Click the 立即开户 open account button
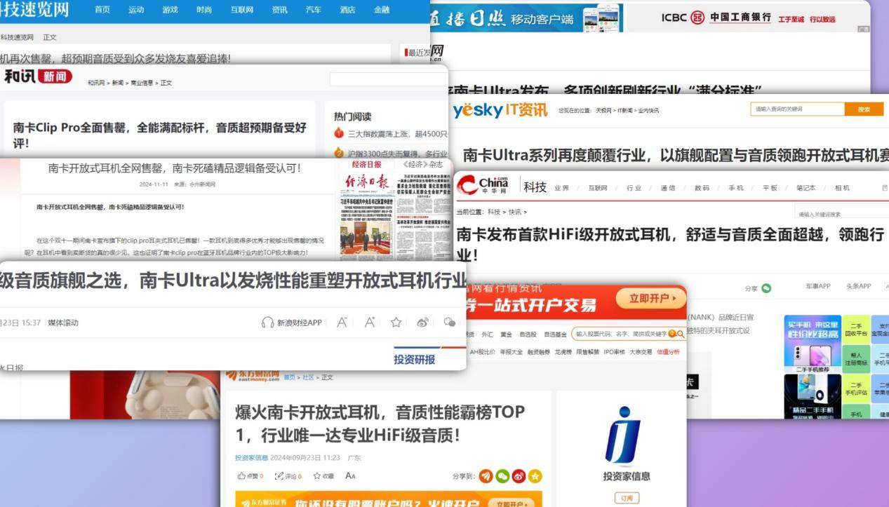The width and height of the screenshot is (889, 507). pos(651,297)
